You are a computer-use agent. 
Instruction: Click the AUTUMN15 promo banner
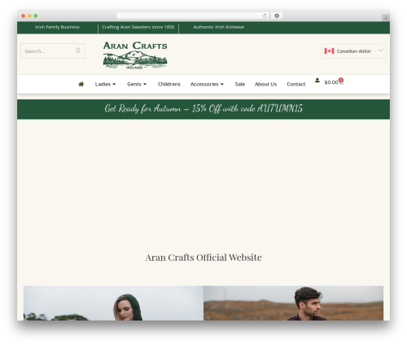point(203,109)
